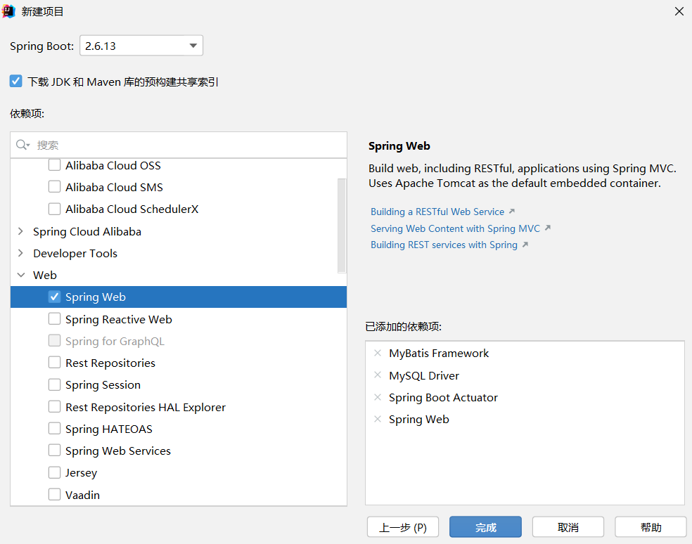Expand Developer Tools group

point(20,253)
